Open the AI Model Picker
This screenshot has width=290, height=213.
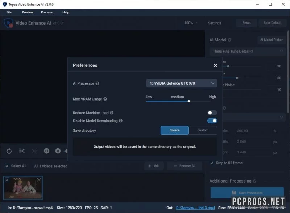(x=271, y=40)
